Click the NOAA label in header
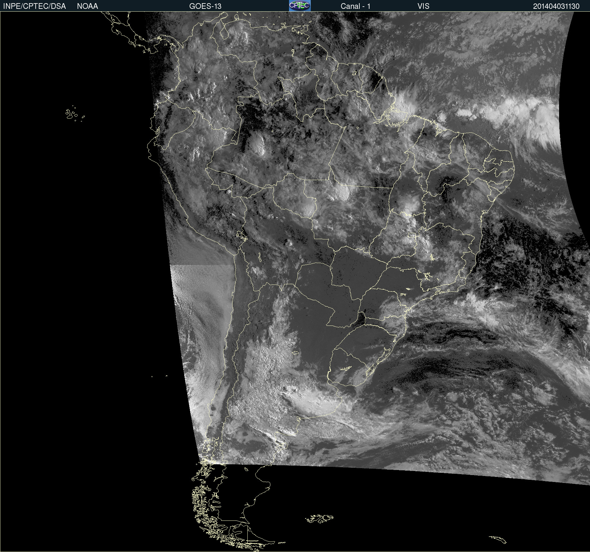 click(x=87, y=6)
